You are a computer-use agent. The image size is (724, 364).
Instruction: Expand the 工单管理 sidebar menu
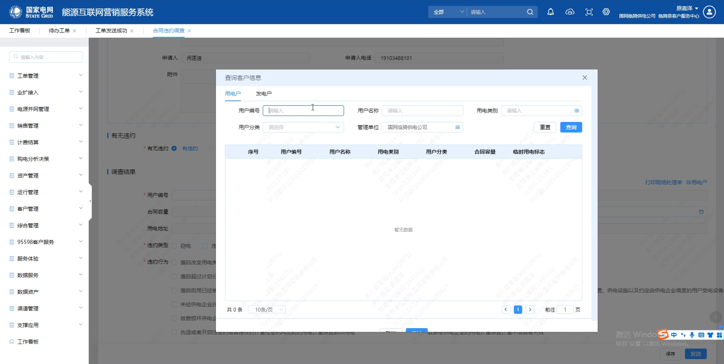tap(45, 76)
